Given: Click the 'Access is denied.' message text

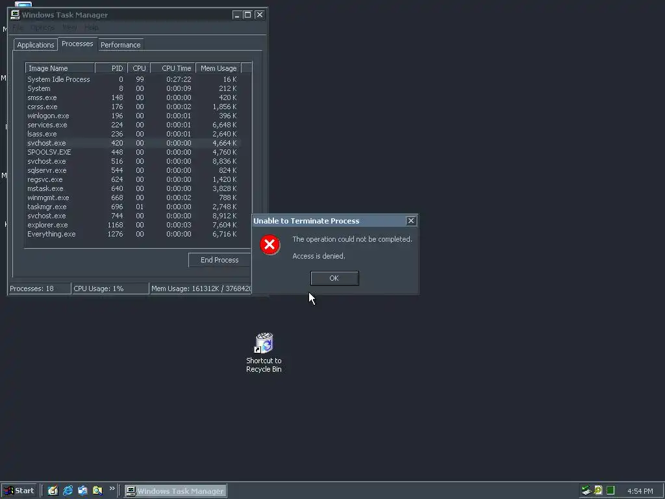Looking at the screenshot, I should (x=319, y=256).
